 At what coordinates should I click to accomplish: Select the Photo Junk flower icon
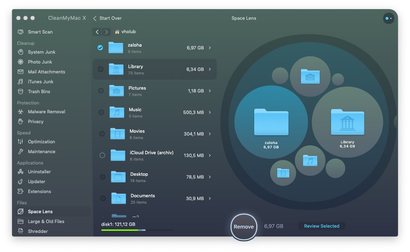(21, 62)
